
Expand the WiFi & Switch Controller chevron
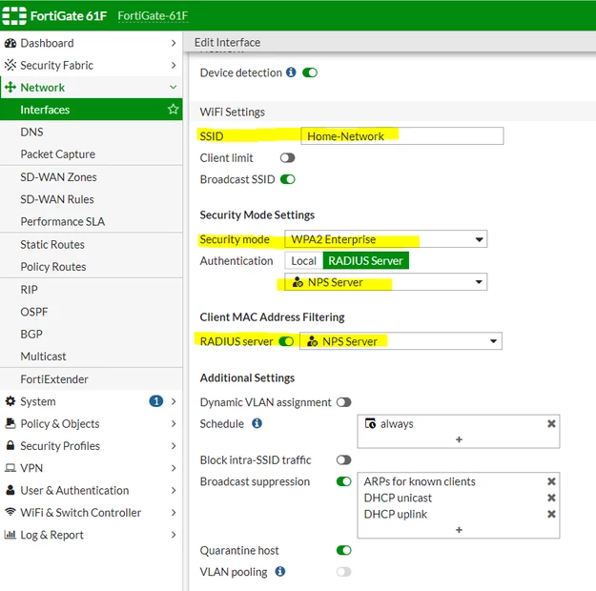pyautogui.click(x=174, y=512)
